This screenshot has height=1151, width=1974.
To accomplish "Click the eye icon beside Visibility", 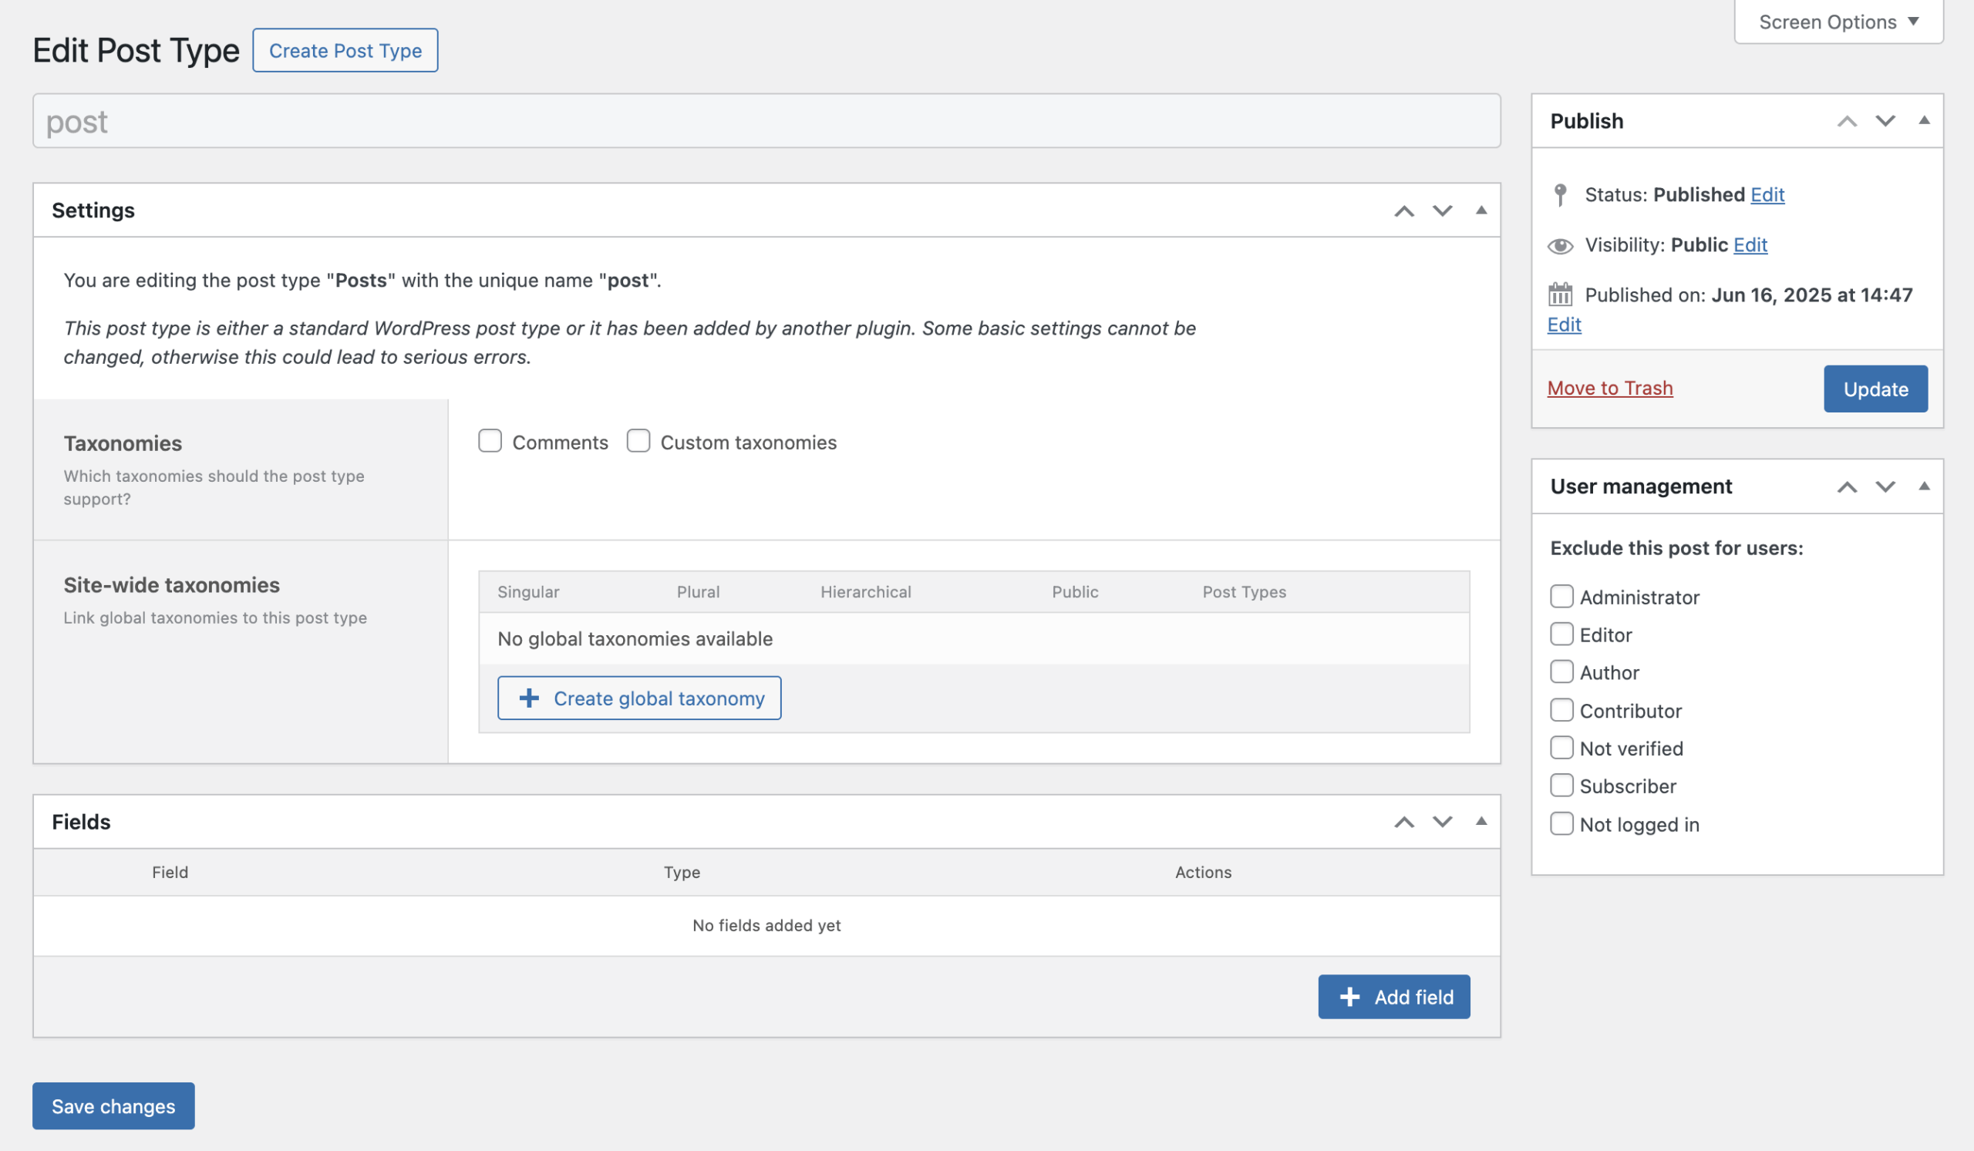I will click(1561, 245).
